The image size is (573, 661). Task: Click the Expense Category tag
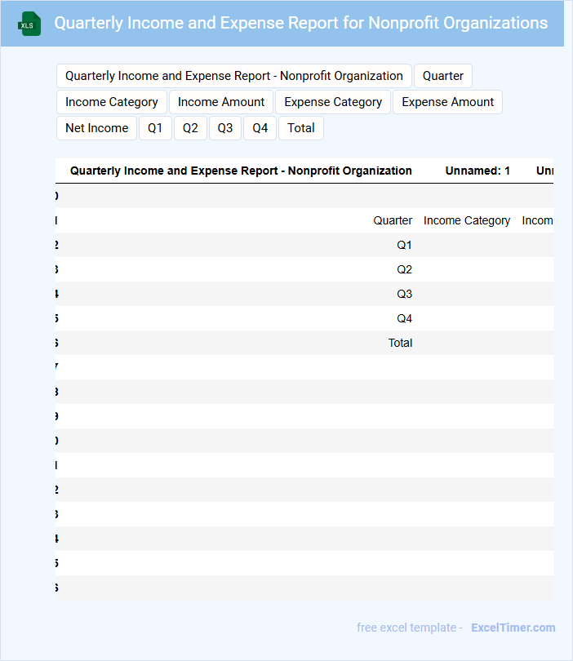[x=333, y=102]
